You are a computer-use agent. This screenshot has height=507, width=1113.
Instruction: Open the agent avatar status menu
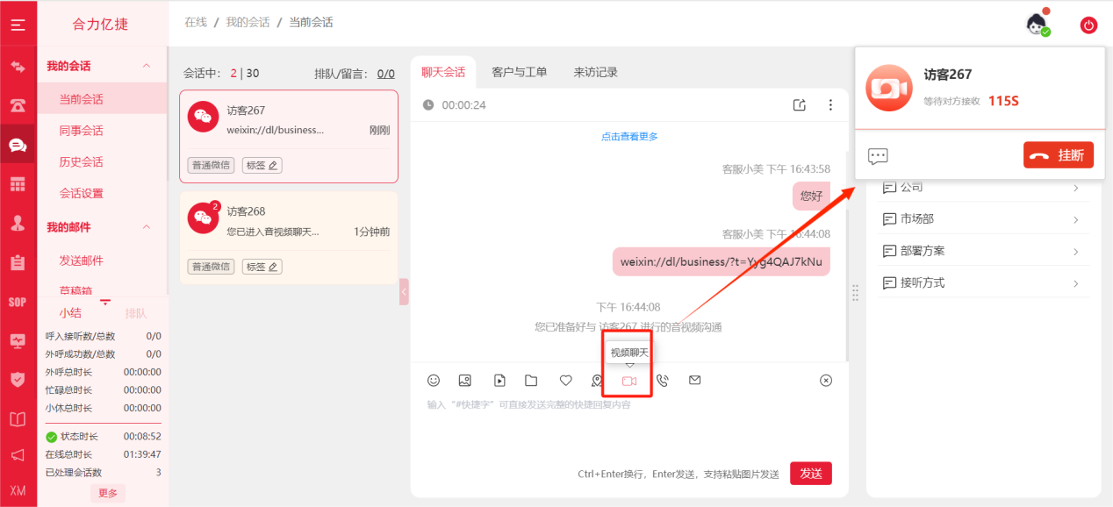(1038, 25)
